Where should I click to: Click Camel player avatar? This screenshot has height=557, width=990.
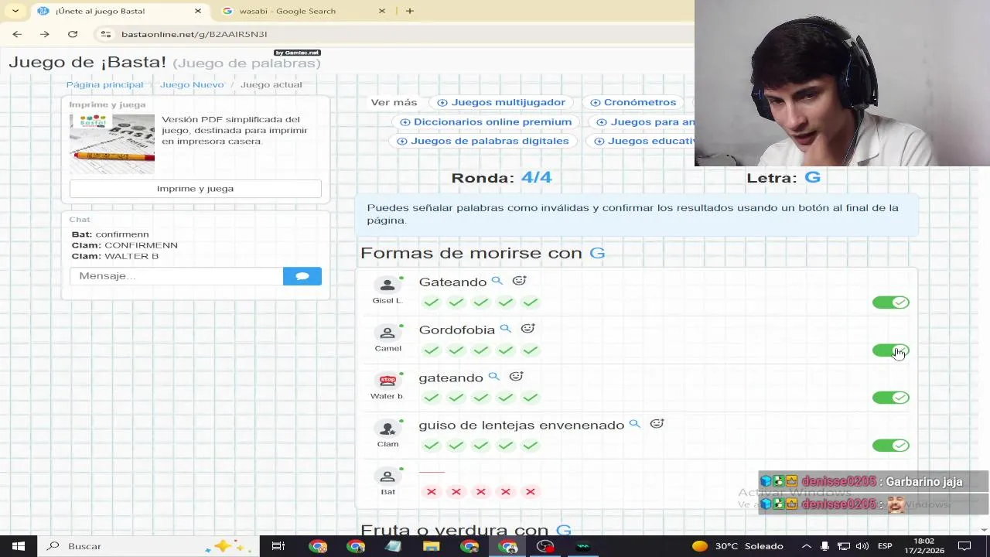tap(387, 333)
